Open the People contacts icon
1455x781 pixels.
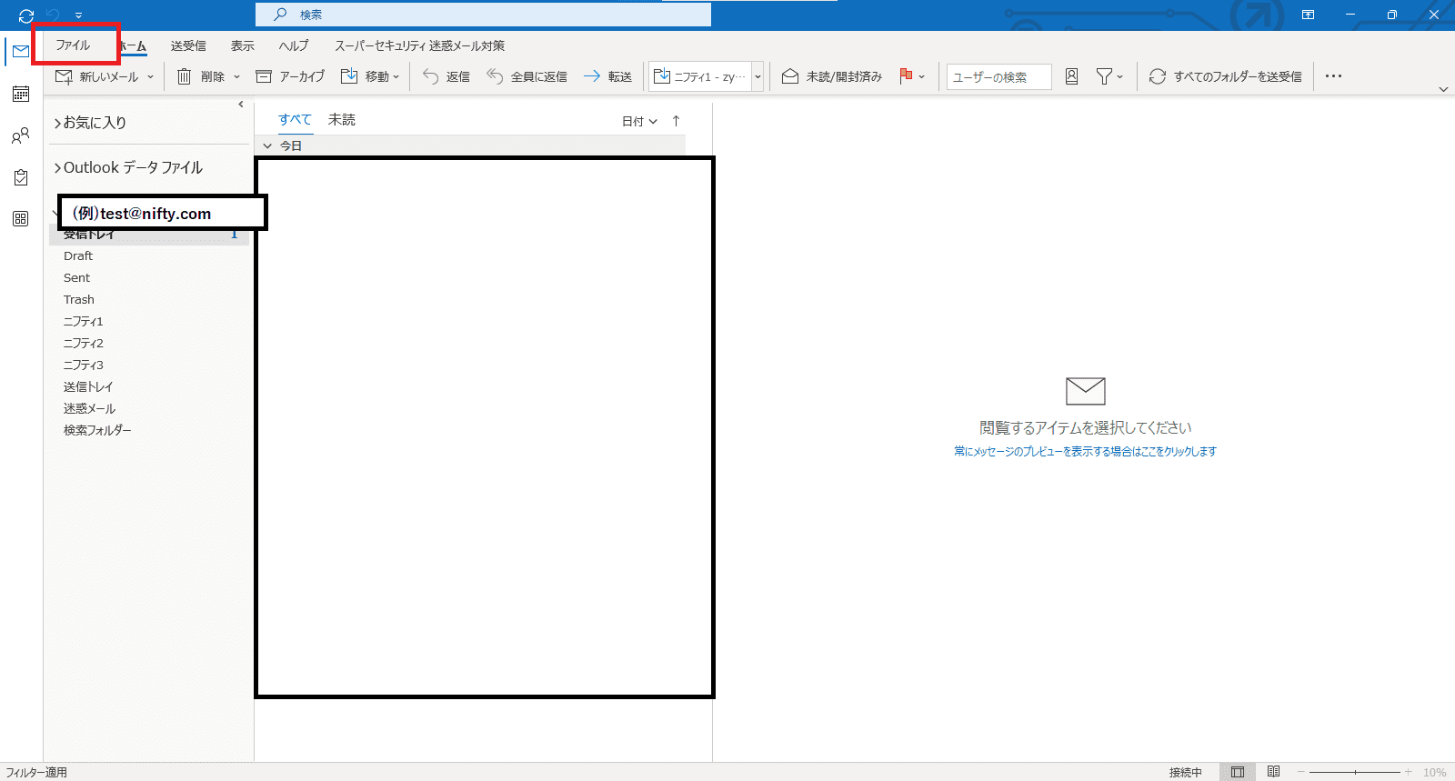21,135
